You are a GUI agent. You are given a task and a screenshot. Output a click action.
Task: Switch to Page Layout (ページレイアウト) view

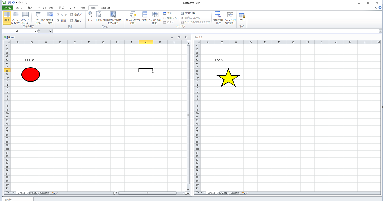point(15,17)
